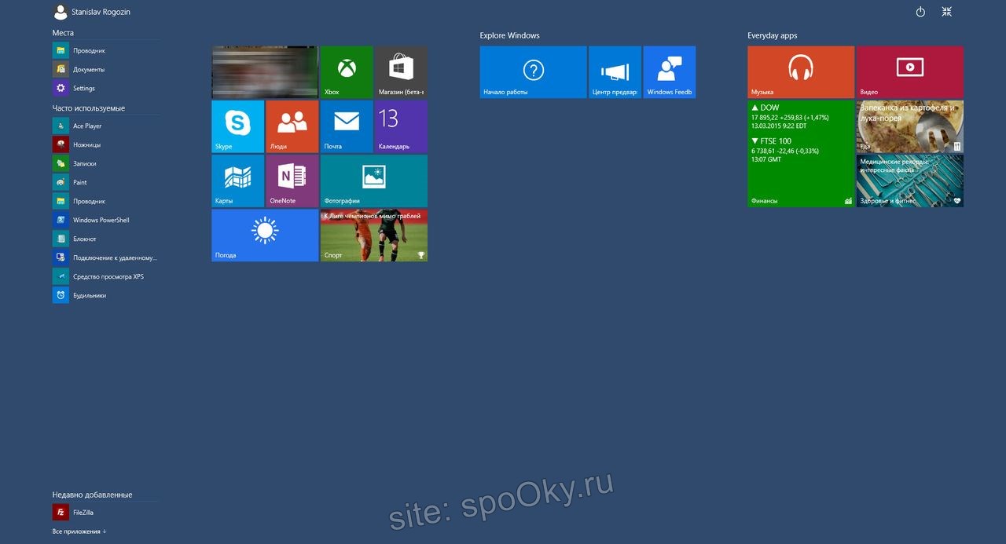Image resolution: width=1006 pixels, height=544 pixels.
Task: Open the Еда food recipe tile
Action: (x=910, y=126)
